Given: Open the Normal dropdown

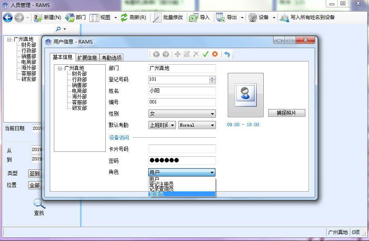Looking at the screenshot, I should (x=197, y=125).
